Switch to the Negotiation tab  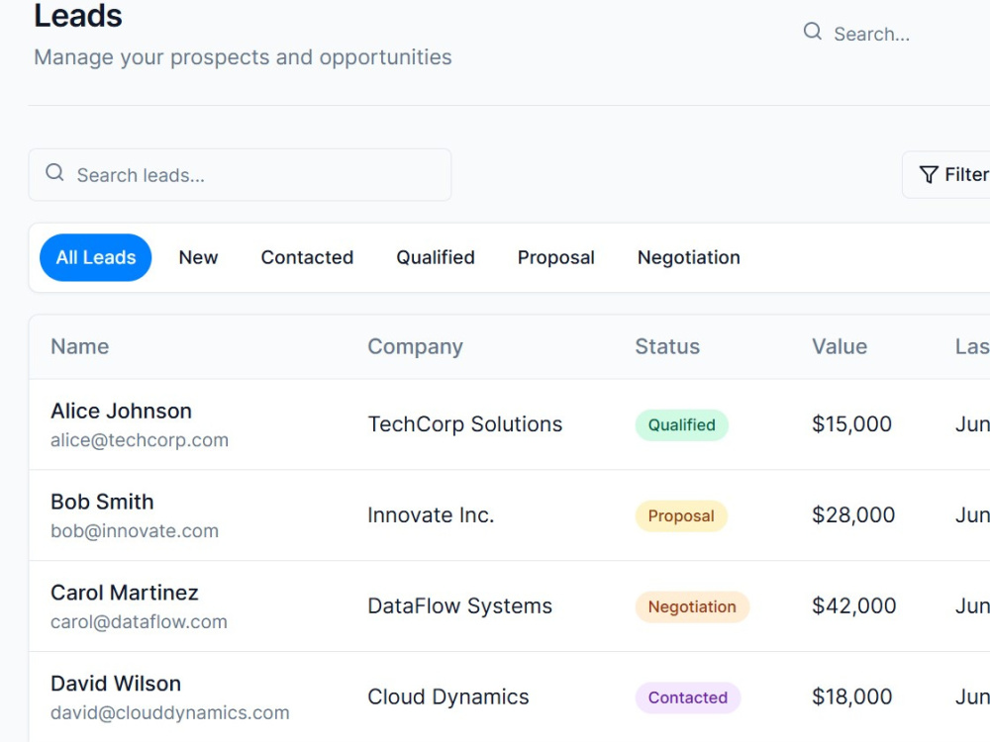(x=688, y=257)
